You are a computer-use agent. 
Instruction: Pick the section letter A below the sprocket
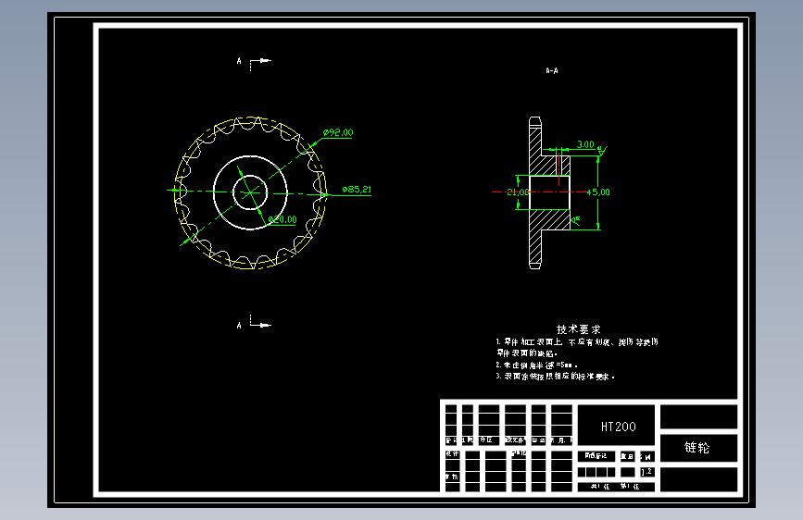[239, 326]
